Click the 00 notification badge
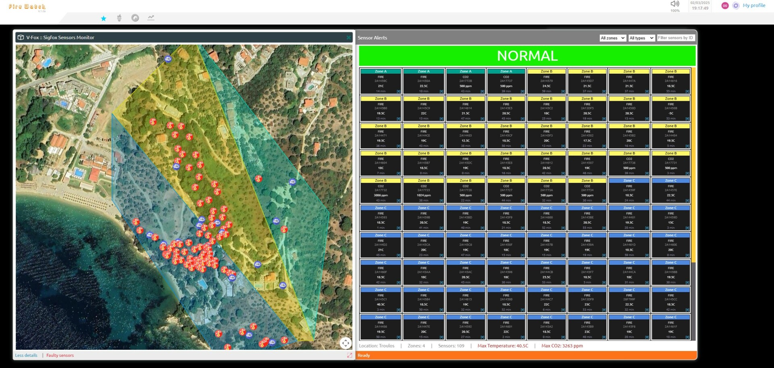The width and height of the screenshot is (774, 368). (x=724, y=5)
